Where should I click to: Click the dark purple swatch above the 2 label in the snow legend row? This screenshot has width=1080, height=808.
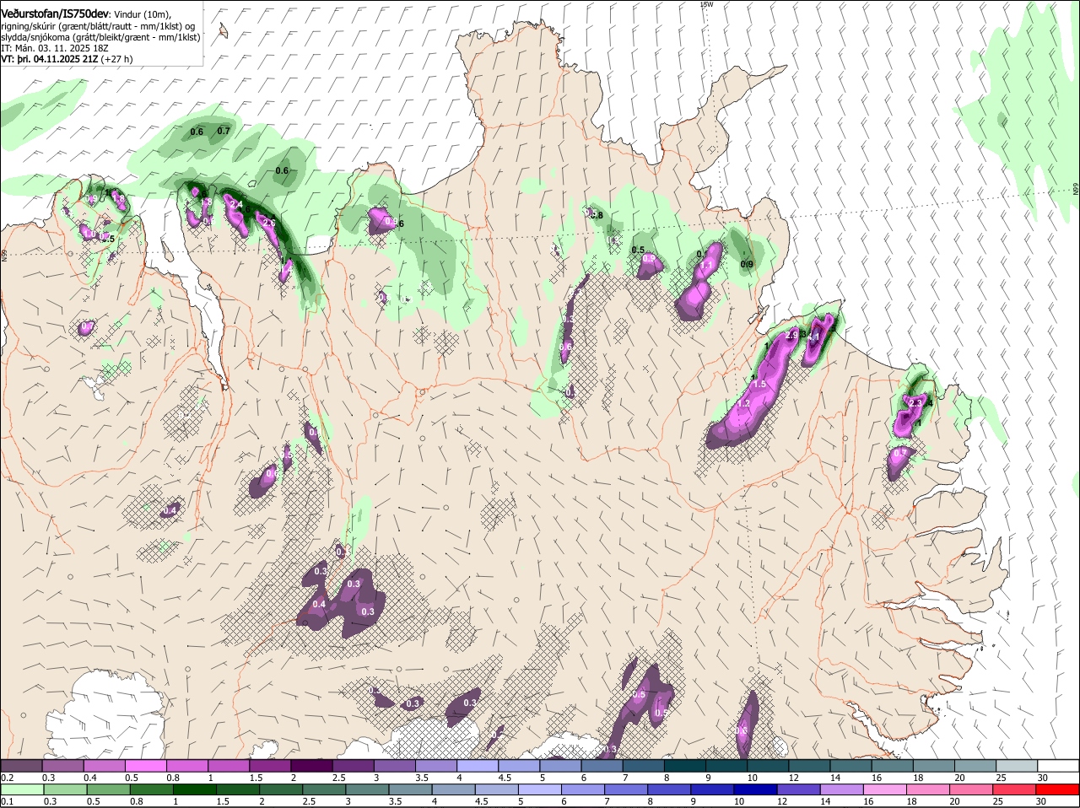point(312,765)
